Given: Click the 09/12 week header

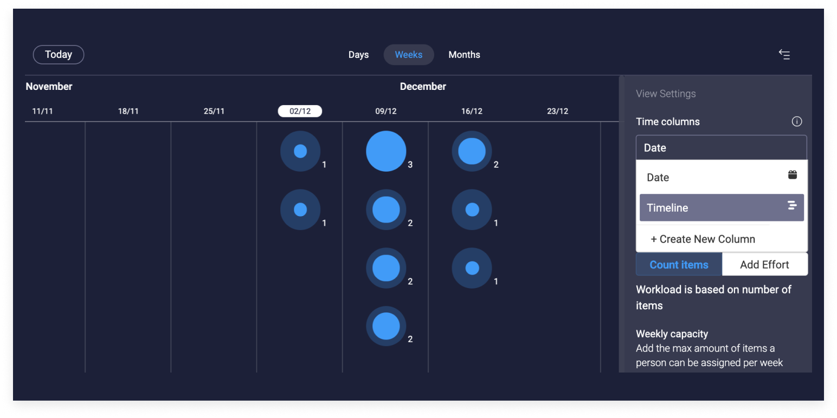Looking at the screenshot, I should [386, 111].
